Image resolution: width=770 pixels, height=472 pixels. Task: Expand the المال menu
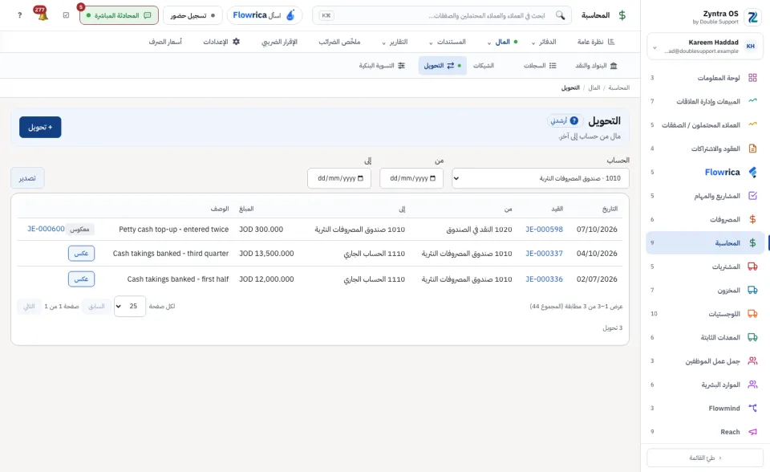(x=502, y=42)
